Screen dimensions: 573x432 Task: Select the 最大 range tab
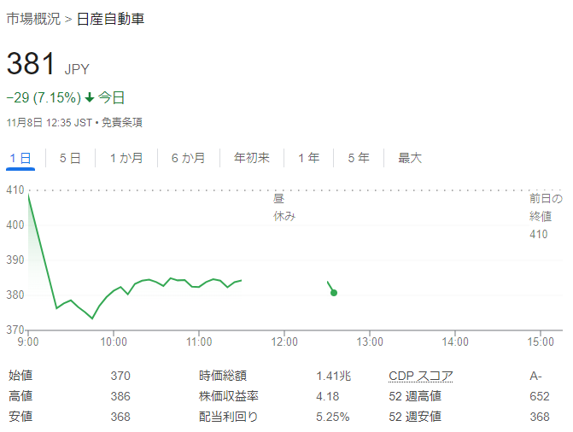(410, 158)
